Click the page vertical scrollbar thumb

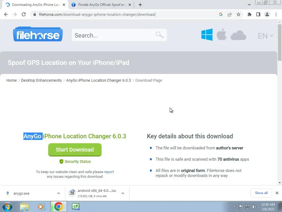point(280,42)
